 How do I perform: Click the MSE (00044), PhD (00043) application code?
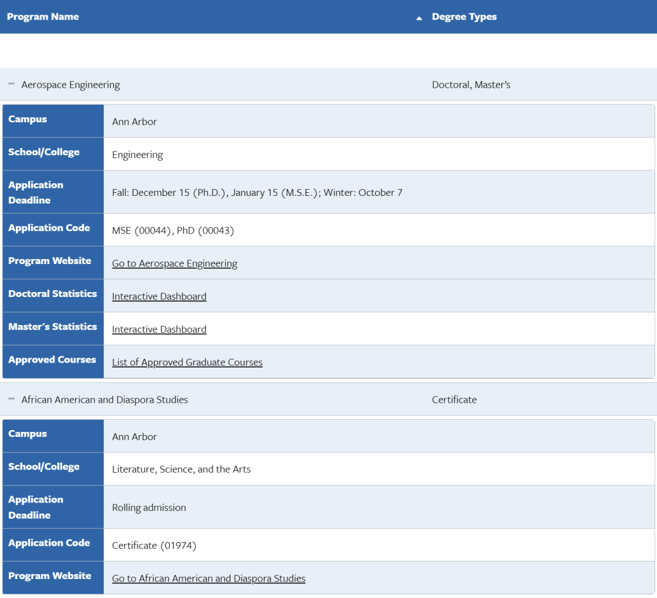[x=173, y=231]
